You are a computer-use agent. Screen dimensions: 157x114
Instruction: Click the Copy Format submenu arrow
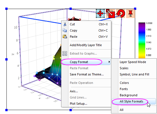pos(109,62)
